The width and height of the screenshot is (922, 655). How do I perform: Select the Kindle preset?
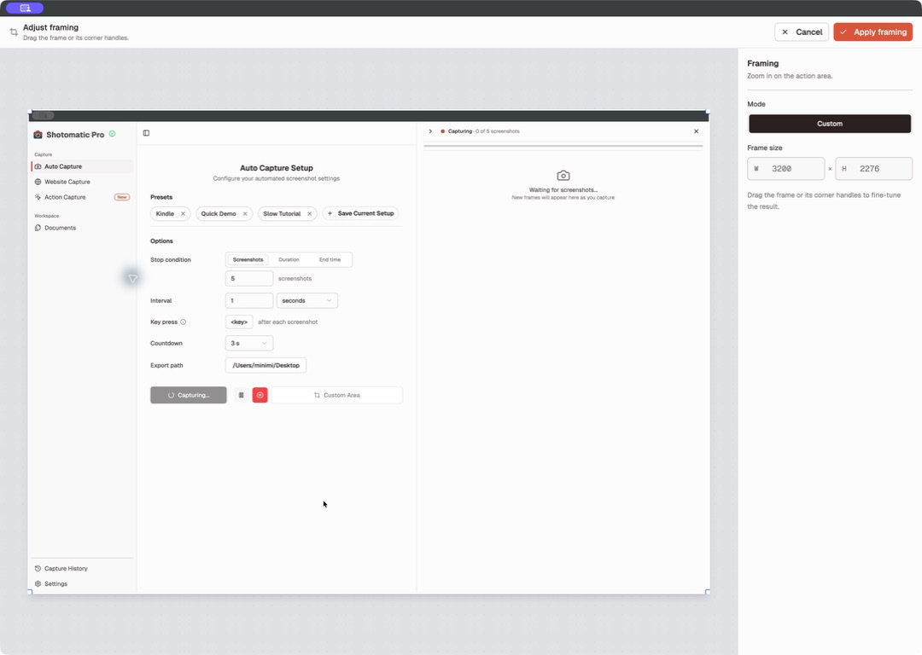(165, 214)
